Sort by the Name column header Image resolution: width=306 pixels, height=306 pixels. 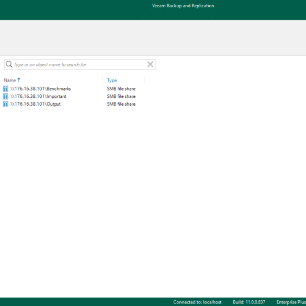[x=10, y=80]
